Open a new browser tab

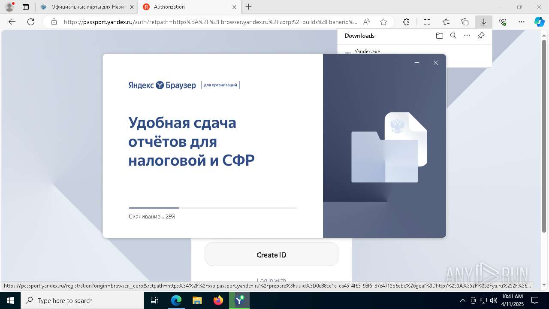(x=249, y=7)
